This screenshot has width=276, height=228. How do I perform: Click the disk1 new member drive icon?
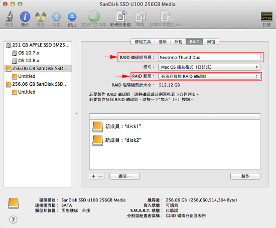point(97,127)
